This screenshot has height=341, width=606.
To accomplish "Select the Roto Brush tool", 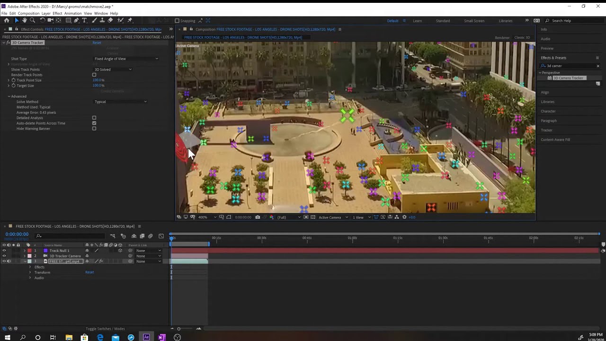I will point(120,20).
